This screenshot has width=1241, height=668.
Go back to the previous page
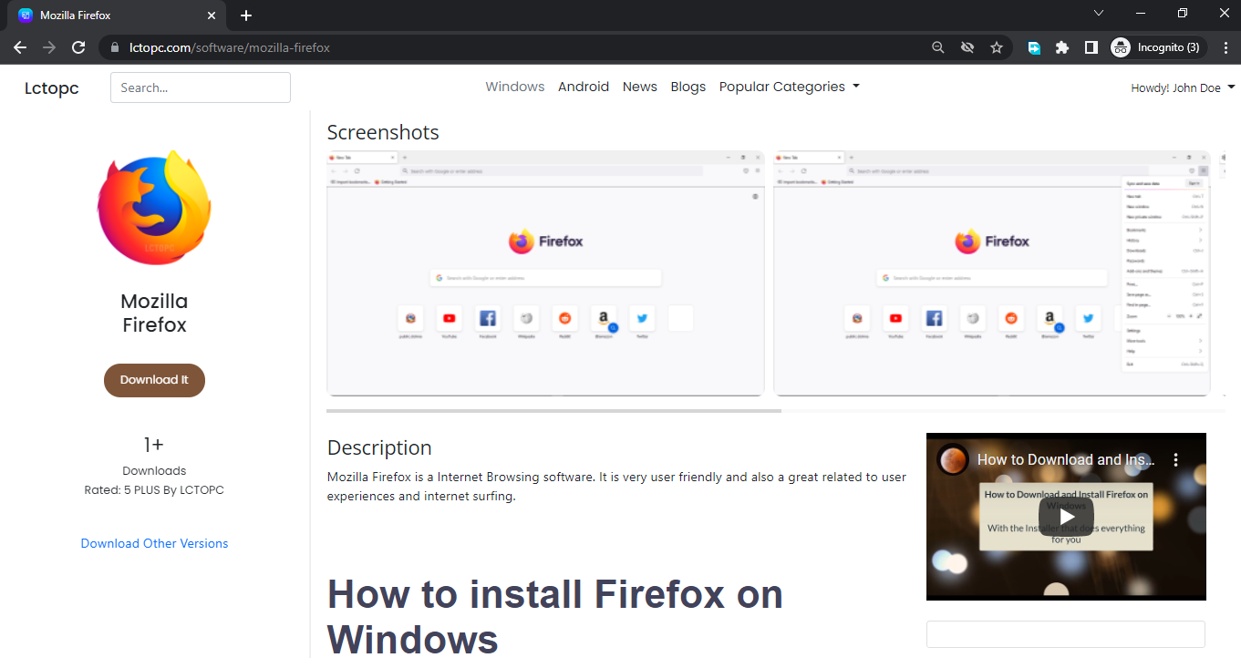point(20,47)
